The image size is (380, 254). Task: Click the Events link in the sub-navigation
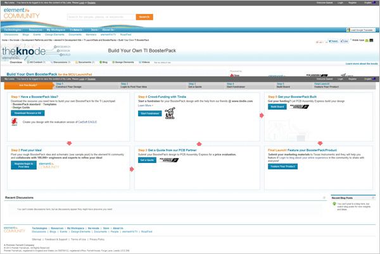(x=37, y=35)
